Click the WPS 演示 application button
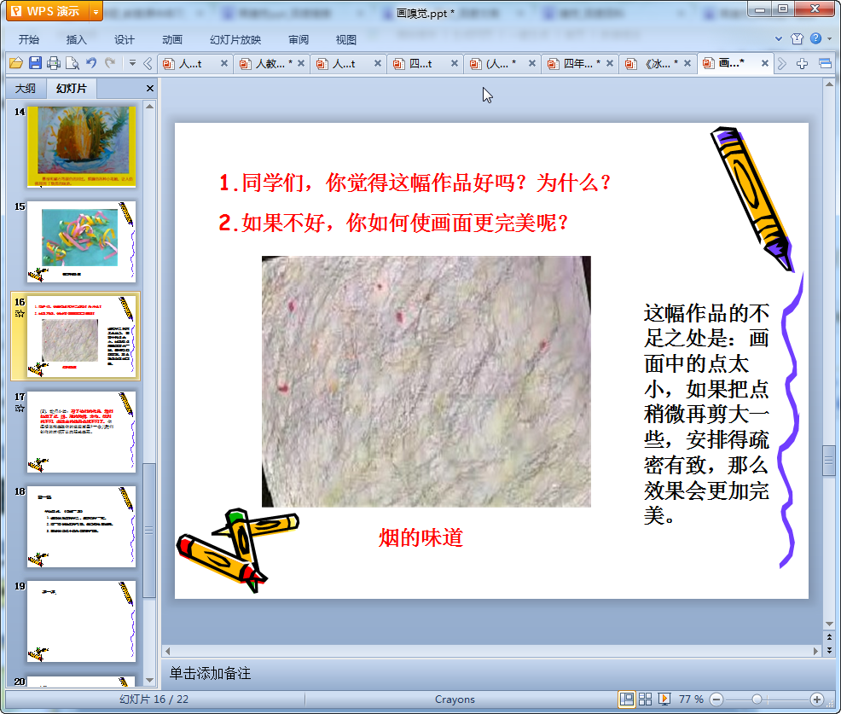Screen dimensions: 841x714 point(47,11)
